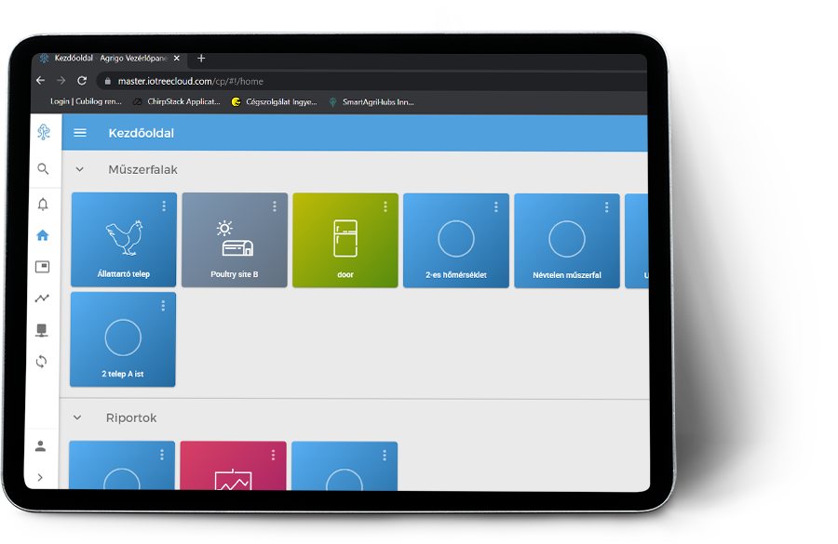Go back with browser back arrow
The image size is (838, 544).
coord(41,80)
